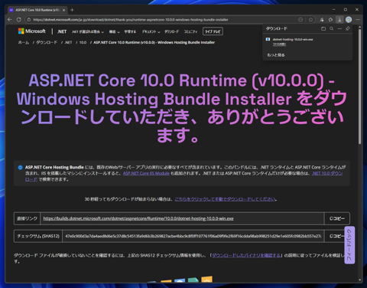Open the purple フィードバック side tab
The width and height of the screenshot is (367, 288).
[349, 245]
